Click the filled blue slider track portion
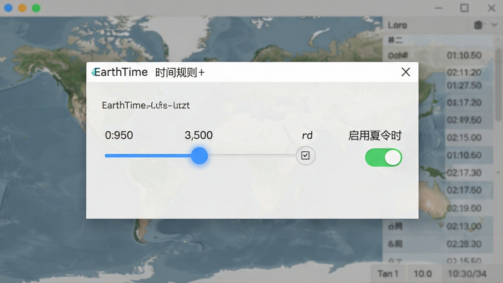503x283 pixels. [x=148, y=156]
